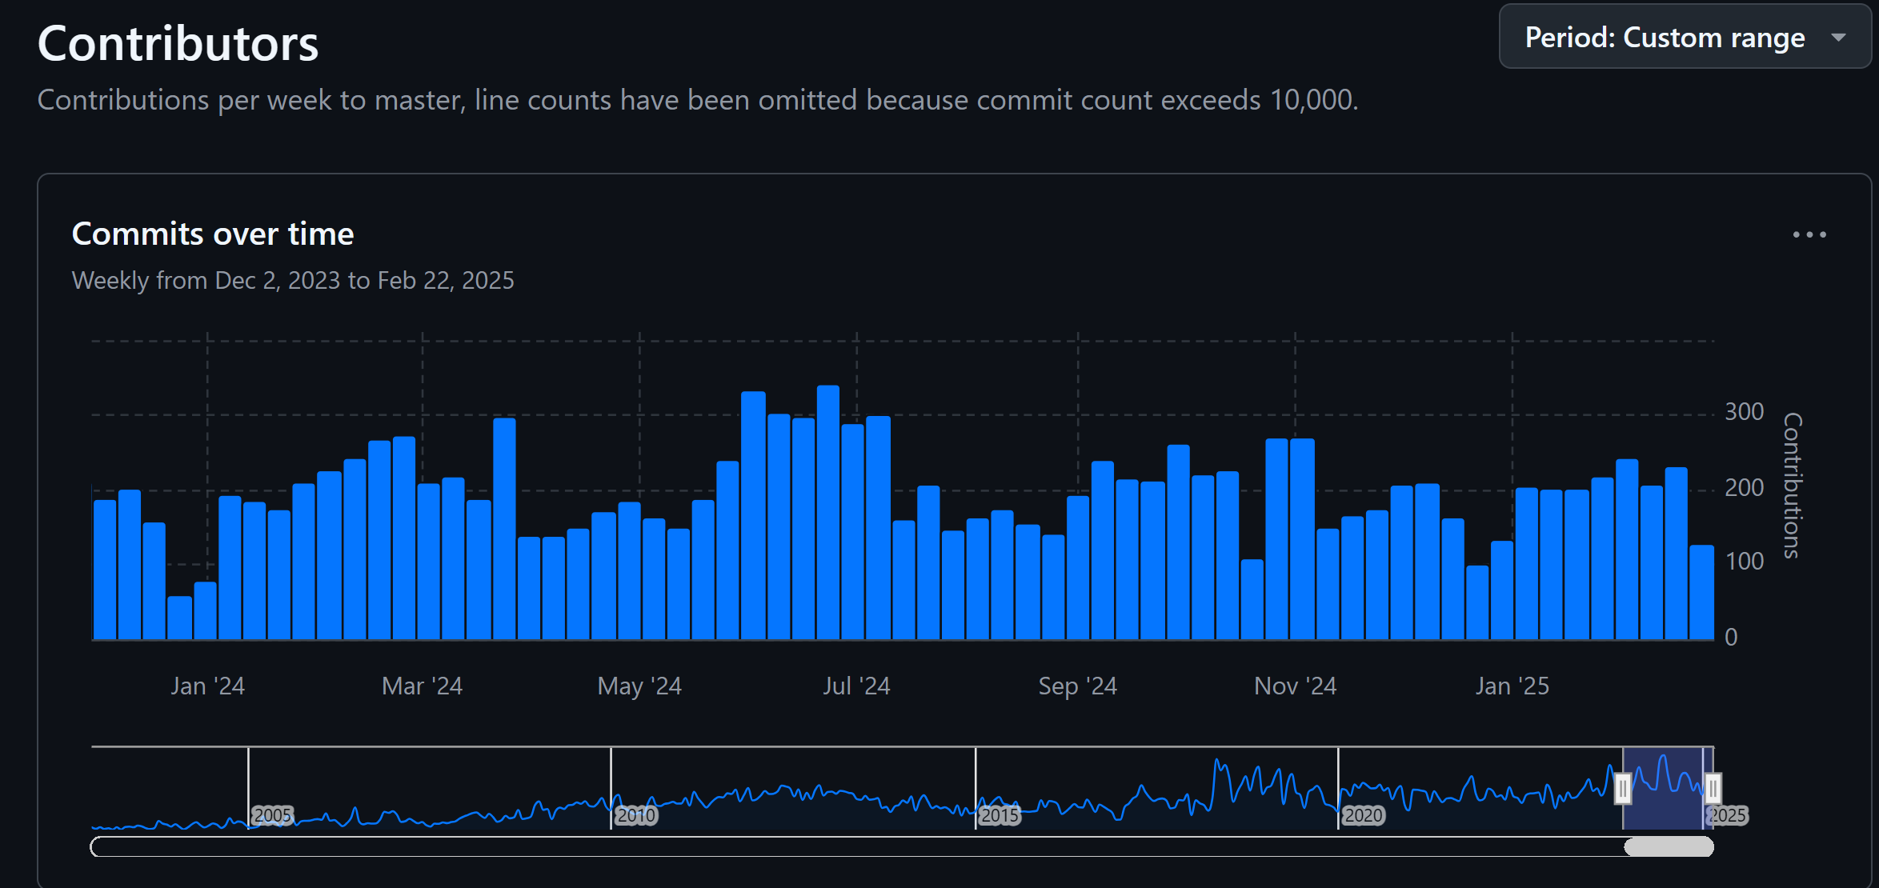Click the 2020 marker on overview timeline
Viewport: 1879px width, 888px height.
click(x=1363, y=815)
